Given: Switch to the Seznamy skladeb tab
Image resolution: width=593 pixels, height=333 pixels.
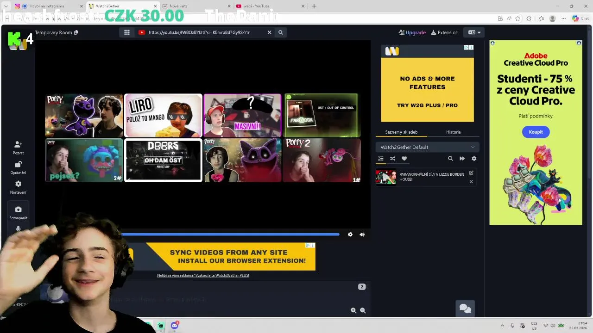Looking at the screenshot, I should [x=401, y=132].
